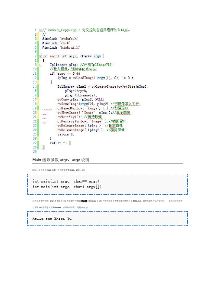Click the char* argv[] declaration line
Image resolution: width=215 pixels, height=305 pixels.
(x=67, y=187)
